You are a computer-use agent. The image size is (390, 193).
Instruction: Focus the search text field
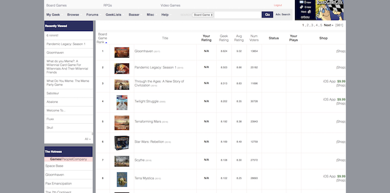(237, 15)
